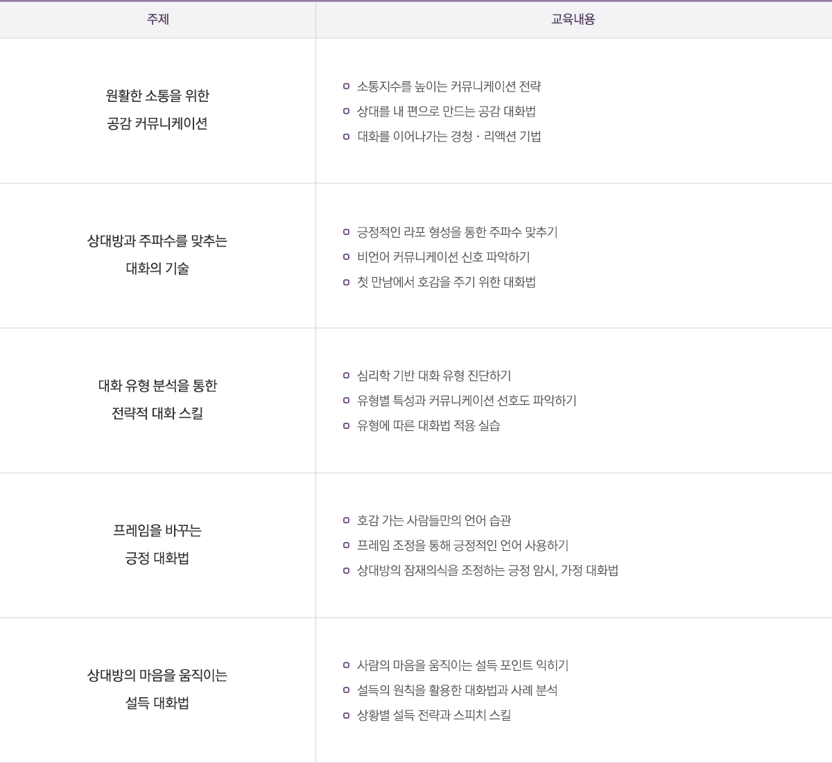Viewport: 832px width, 763px height.
Task: Click bullet icon beside 상대를 내 편으로 만드는 공감 대화법
Action: pos(346,112)
